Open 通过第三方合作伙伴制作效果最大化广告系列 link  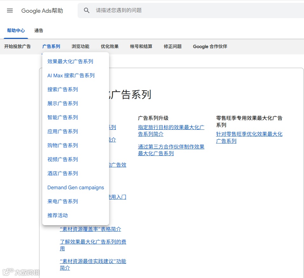[x=171, y=150]
